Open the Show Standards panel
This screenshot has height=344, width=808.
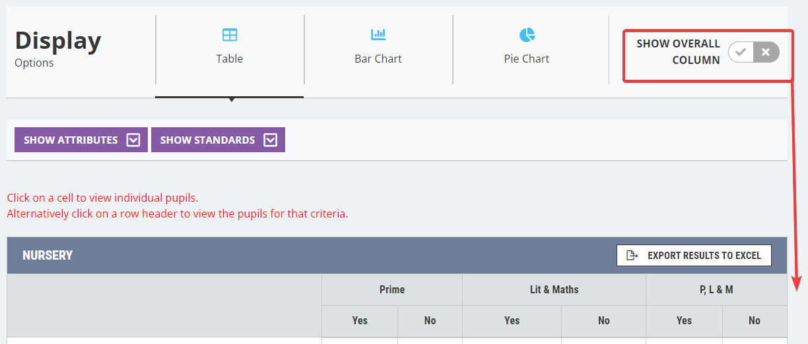click(x=208, y=140)
